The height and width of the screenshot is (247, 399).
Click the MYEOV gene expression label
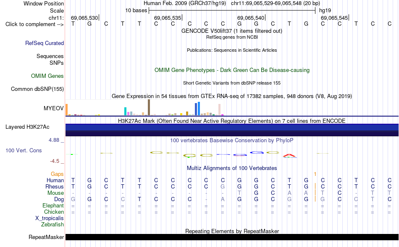pyautogui.click(x=54, y=108)
